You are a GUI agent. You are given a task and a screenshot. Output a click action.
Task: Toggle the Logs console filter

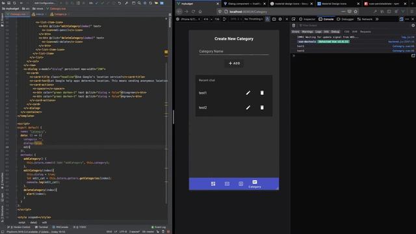(x=318, y=32)
